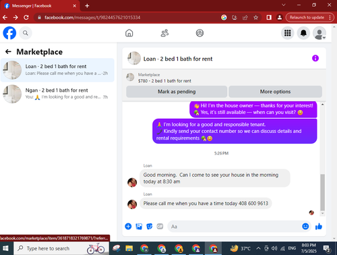337x255 pixels.
Task: Open volume control in system tray
Action: click(x=274, y=248)
